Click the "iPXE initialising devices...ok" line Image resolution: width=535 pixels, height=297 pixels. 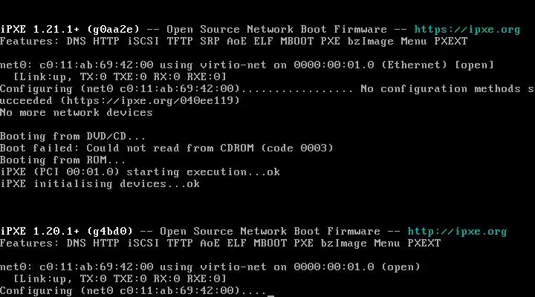[x=100, y=183]
